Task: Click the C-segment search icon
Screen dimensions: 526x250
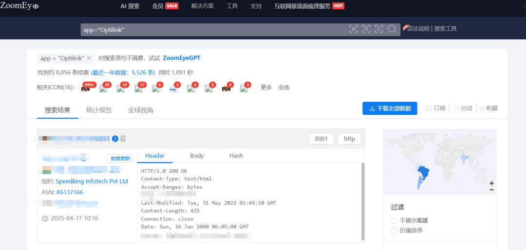Action: point(379,29)
